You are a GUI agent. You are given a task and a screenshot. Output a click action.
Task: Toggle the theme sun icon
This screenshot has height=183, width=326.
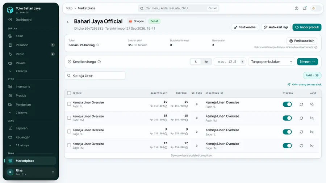click(314, 8)
